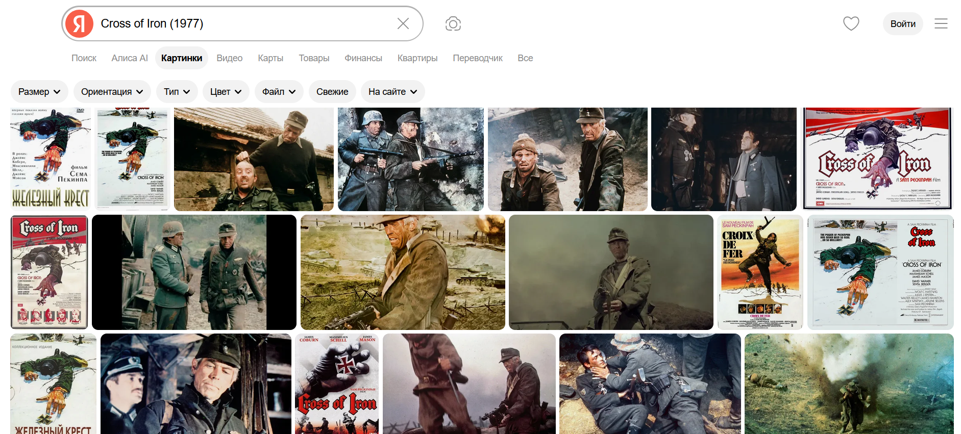Image resolution: width=961 pixels, height=434 pixels.
Task: Toggle the Свежие filter
Action: coord(332,92)
